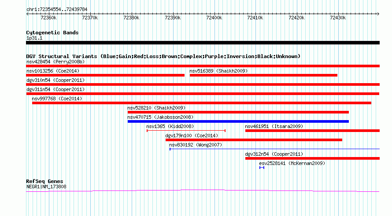
Task: Click the black 1p31.1 cytogenetic band bar
Action: click(x=203, y=43)
